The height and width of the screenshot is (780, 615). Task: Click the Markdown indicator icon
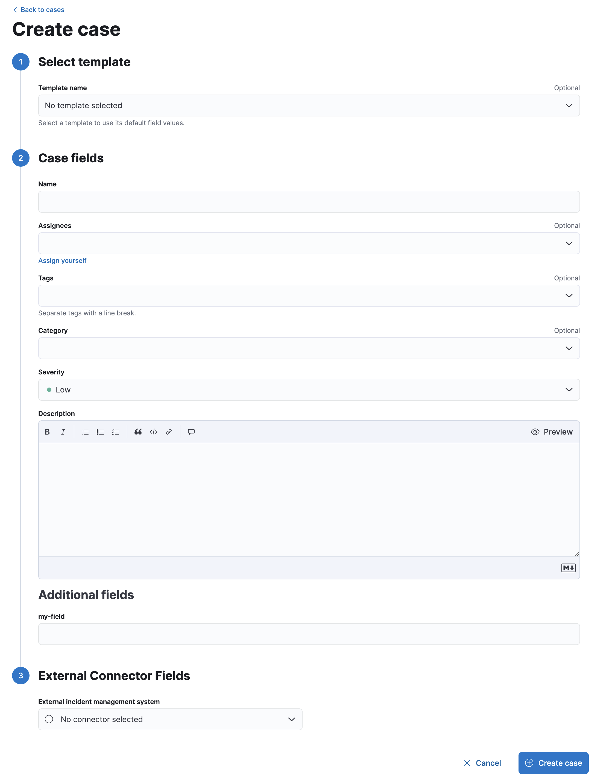pyautogui.click(x=568, y=568)
